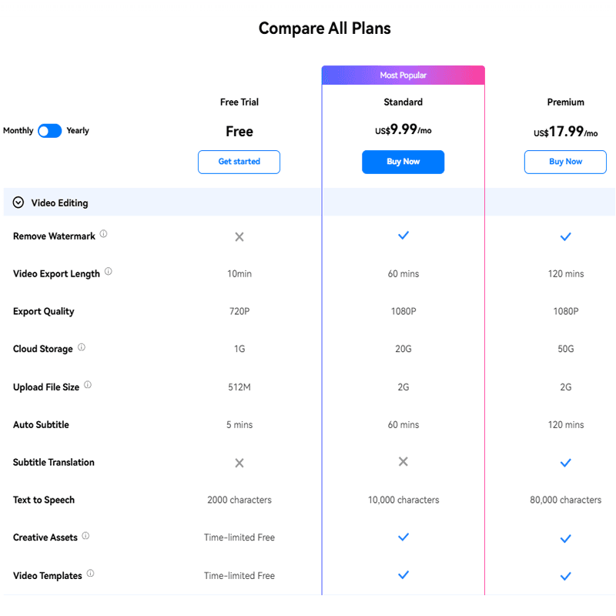The image size is (616, 616).
Task: Click info icon next to Cloud Storage
Action: click(82, 347)
